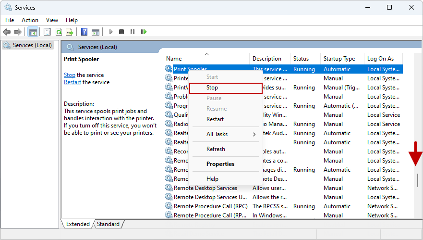Expand the All Tasks submenu

click(226, 134)
